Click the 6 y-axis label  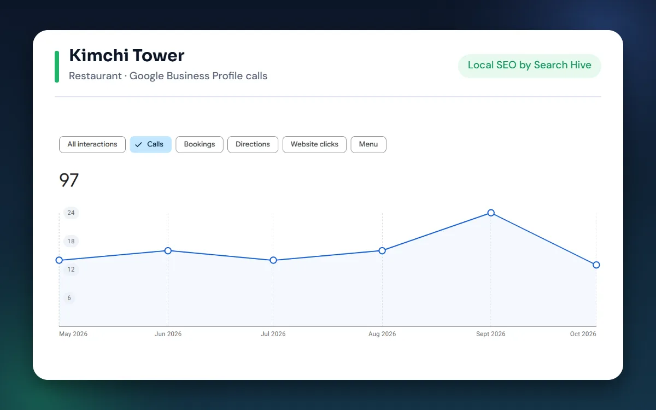69,298
